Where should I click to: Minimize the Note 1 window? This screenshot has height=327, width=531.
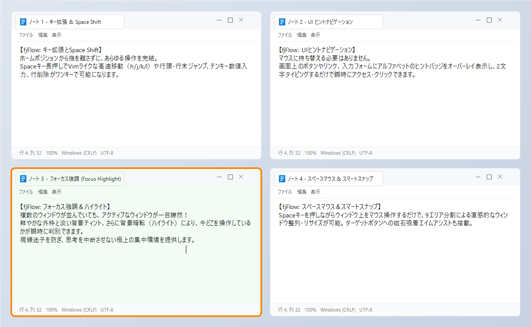pos(219,20)
